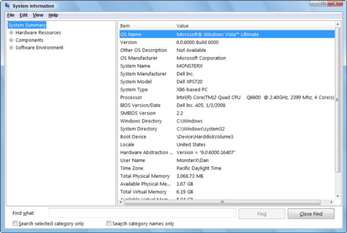Enable Search selected category only checkbox
The image size is (347, 233).
[15, 223]
